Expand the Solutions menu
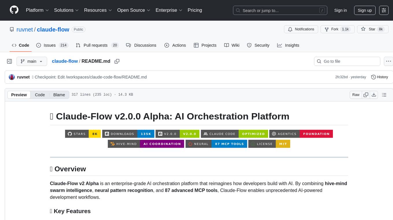Viewport: 393px width, 220px height. [x=66, y=10]
